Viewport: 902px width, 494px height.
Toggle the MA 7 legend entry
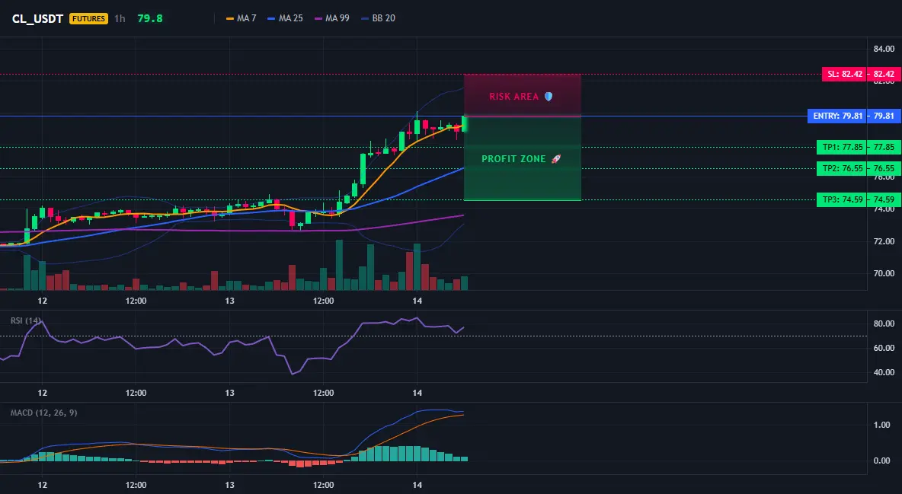(241, 18)
